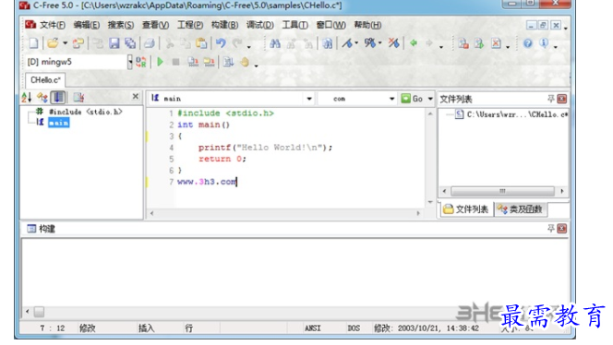Open the main function selector dropdown
The height and width of the screenshot is (345, 613).
(x=309, y=99)
